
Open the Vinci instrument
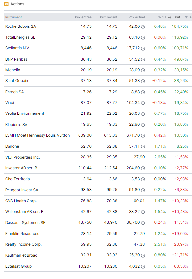point(9,103)
